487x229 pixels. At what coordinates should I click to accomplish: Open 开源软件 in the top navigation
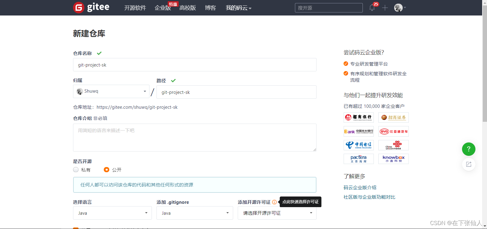[135, 8]
